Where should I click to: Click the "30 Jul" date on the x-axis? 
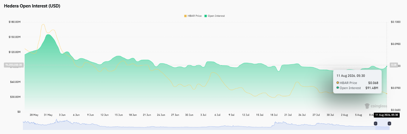pyautogui.click(x=330, y=115)
